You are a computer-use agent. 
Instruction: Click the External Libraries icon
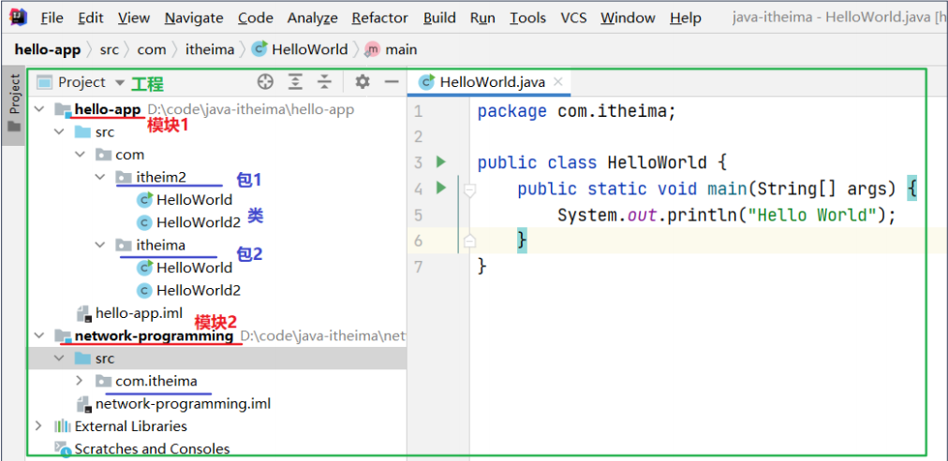pos(63,426)
